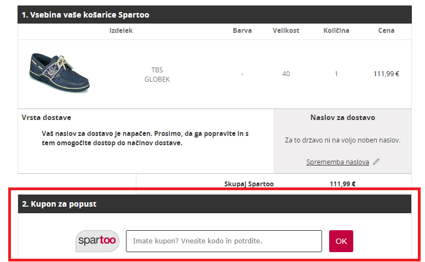This screenshot has width=425, height=262.
Task: Click the Sprememba naslova link
Action: coord(337,162)
